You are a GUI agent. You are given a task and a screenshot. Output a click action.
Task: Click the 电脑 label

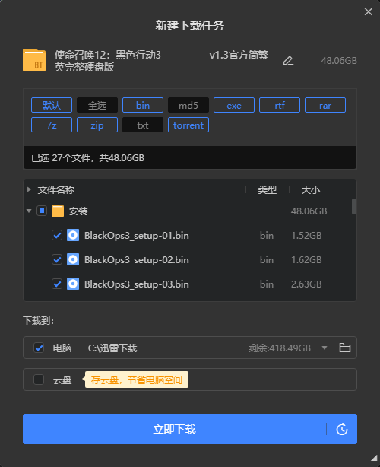(62, 348)
